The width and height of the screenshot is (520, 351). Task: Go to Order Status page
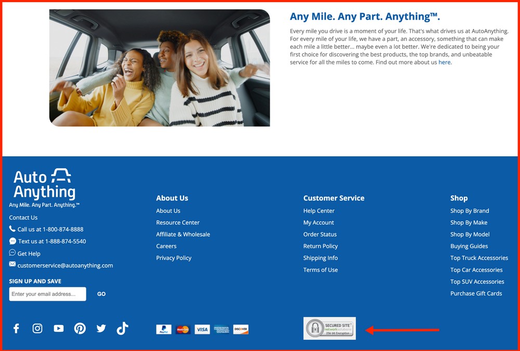coord(320,234)
